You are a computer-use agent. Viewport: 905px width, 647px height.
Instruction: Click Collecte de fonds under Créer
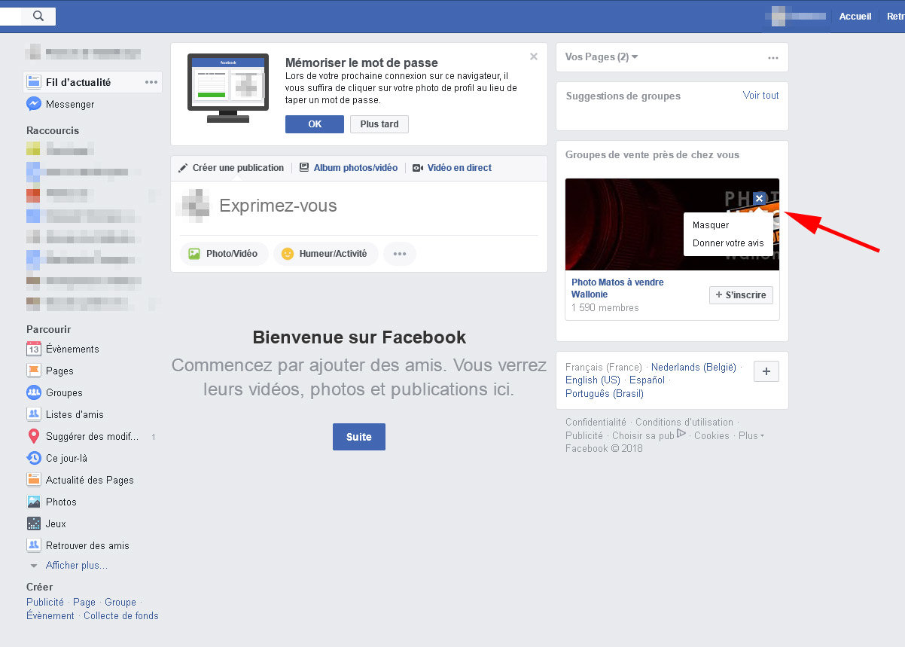121,615
